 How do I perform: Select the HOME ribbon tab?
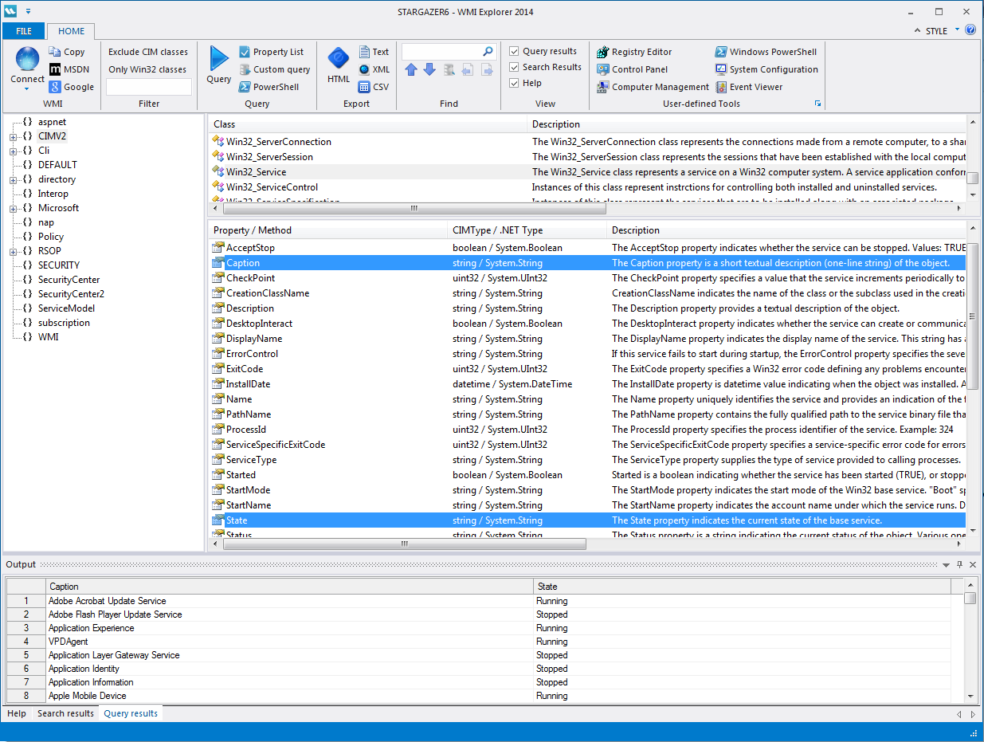point(71,31)
